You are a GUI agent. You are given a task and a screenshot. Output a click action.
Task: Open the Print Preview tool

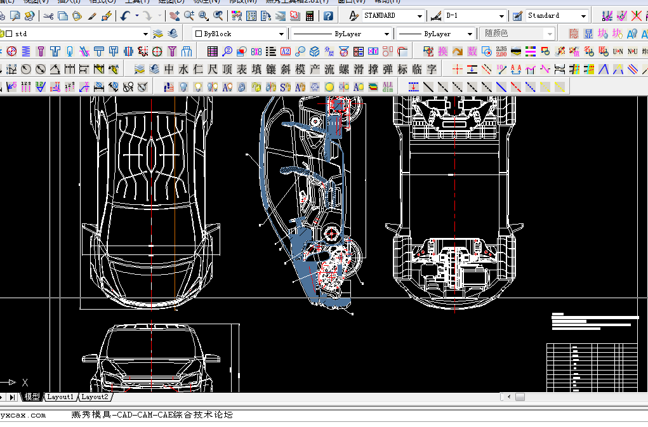point(15,16)
